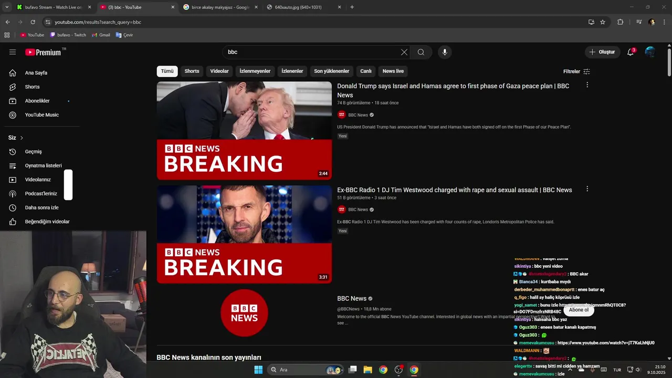672x378 pixels.
Task: Bookmark this page with the star
Action: [x=603, y=22]
